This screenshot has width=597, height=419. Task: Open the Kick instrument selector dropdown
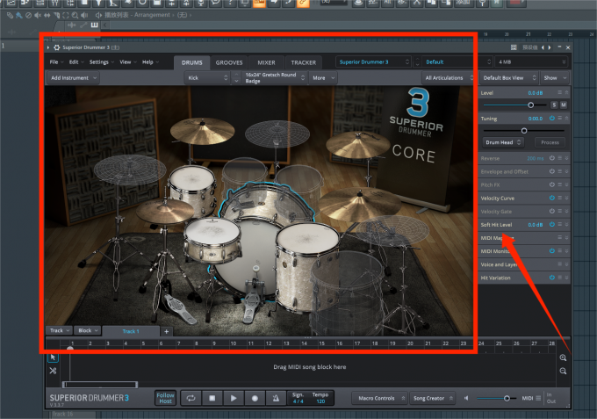(206, 78)
